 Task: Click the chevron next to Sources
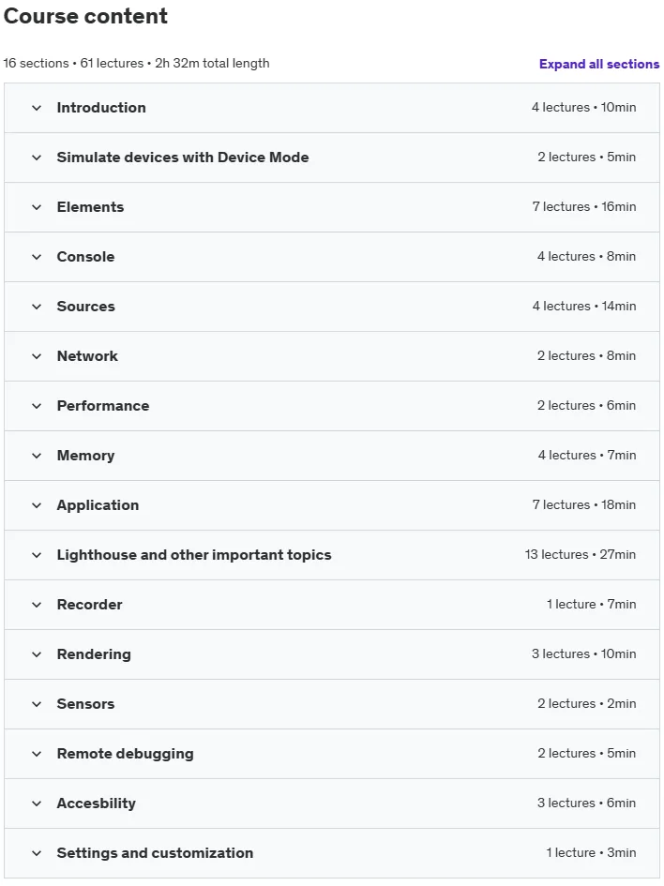(37, 307)
